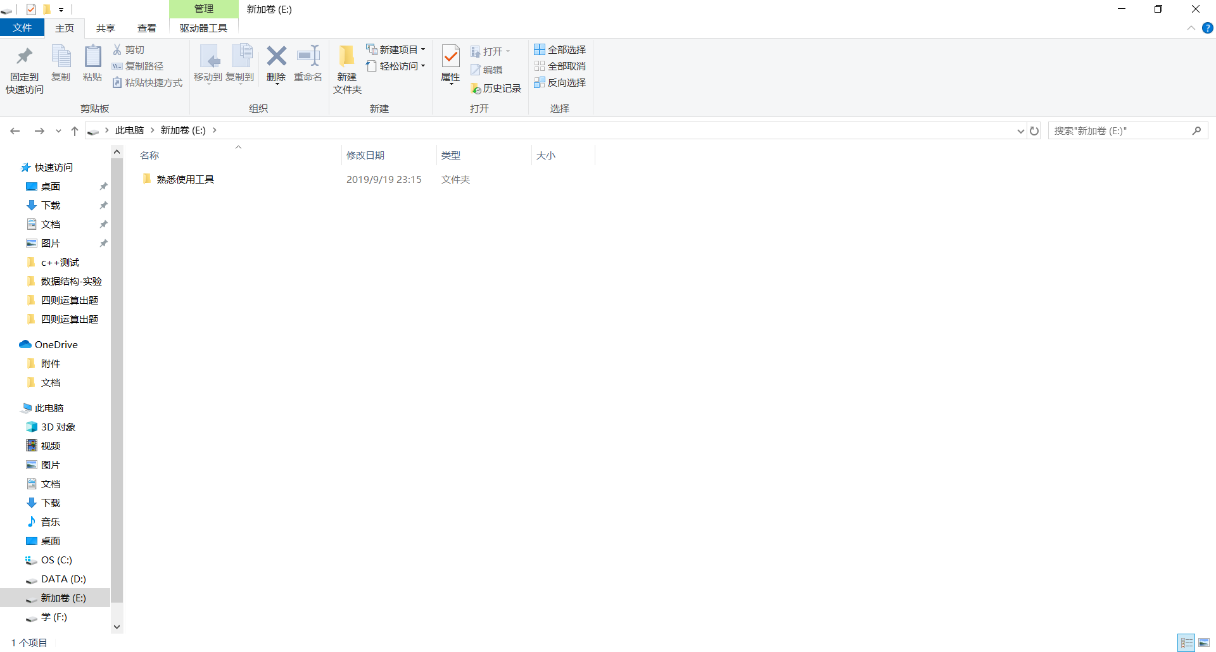The image size is (1216, 652).
Task: Open Quick access (快速访问) in sidebar
Action: 54,168
